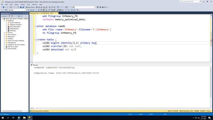This screenshot has height=120, width=213.
Task: Close the Object Explorer panel
Action: (27, 13)
